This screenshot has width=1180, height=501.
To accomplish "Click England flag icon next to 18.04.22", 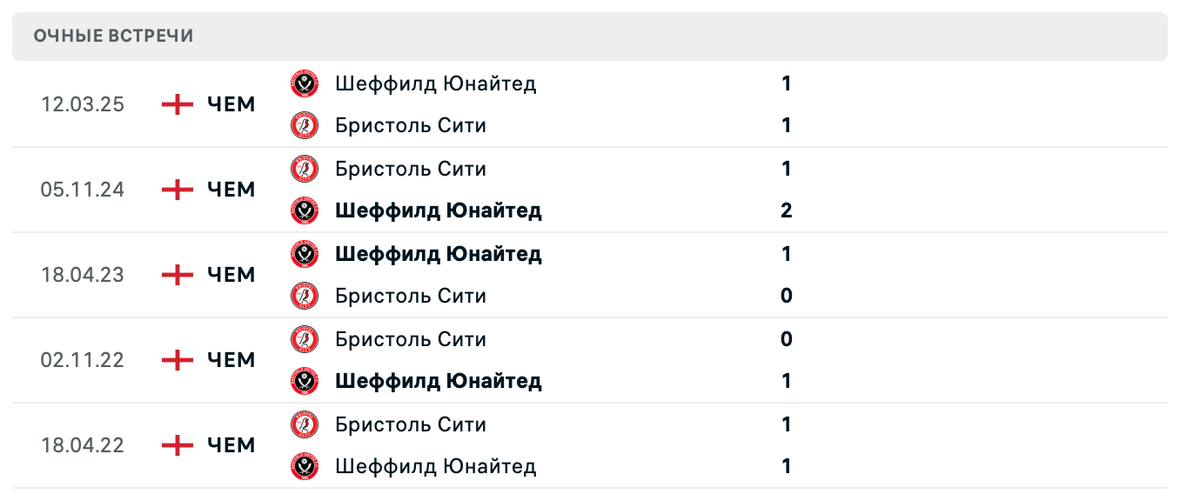I will point(178,445).
